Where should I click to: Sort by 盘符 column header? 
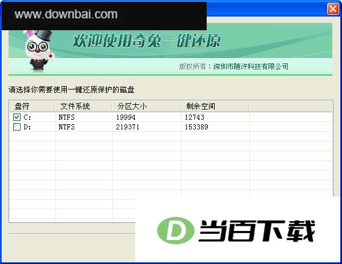coord(32,106)
